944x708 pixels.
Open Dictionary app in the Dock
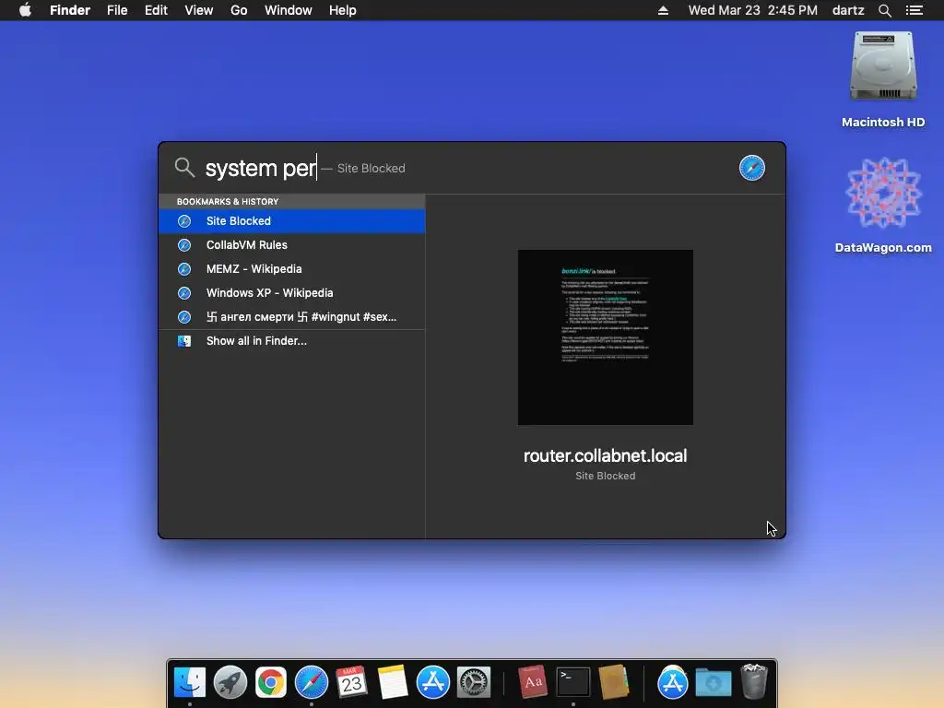(532, 683)
